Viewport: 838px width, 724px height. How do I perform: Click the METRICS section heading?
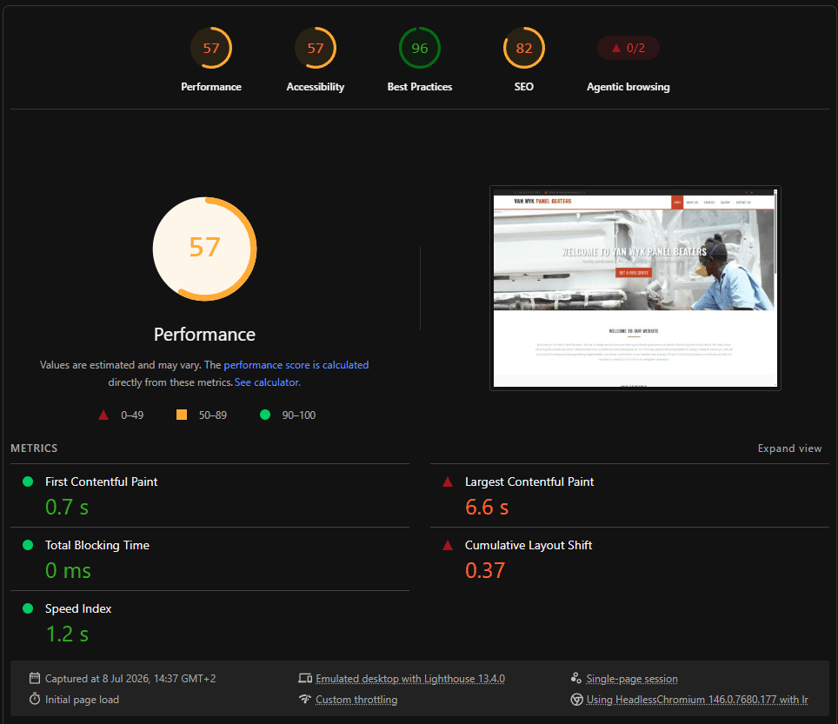click(34, 448)
